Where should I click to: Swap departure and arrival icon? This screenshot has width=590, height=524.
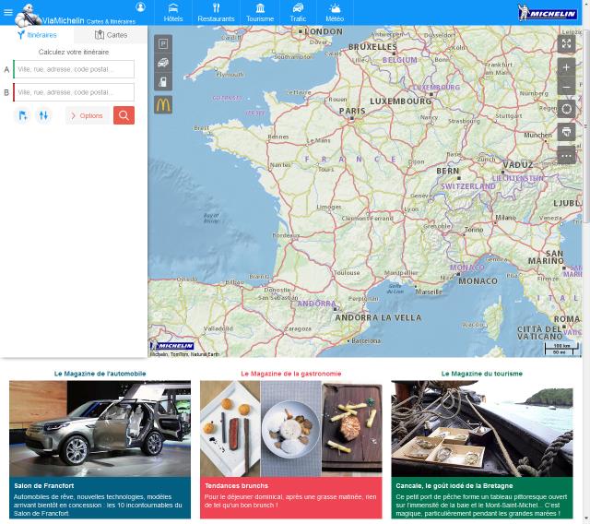43,115
